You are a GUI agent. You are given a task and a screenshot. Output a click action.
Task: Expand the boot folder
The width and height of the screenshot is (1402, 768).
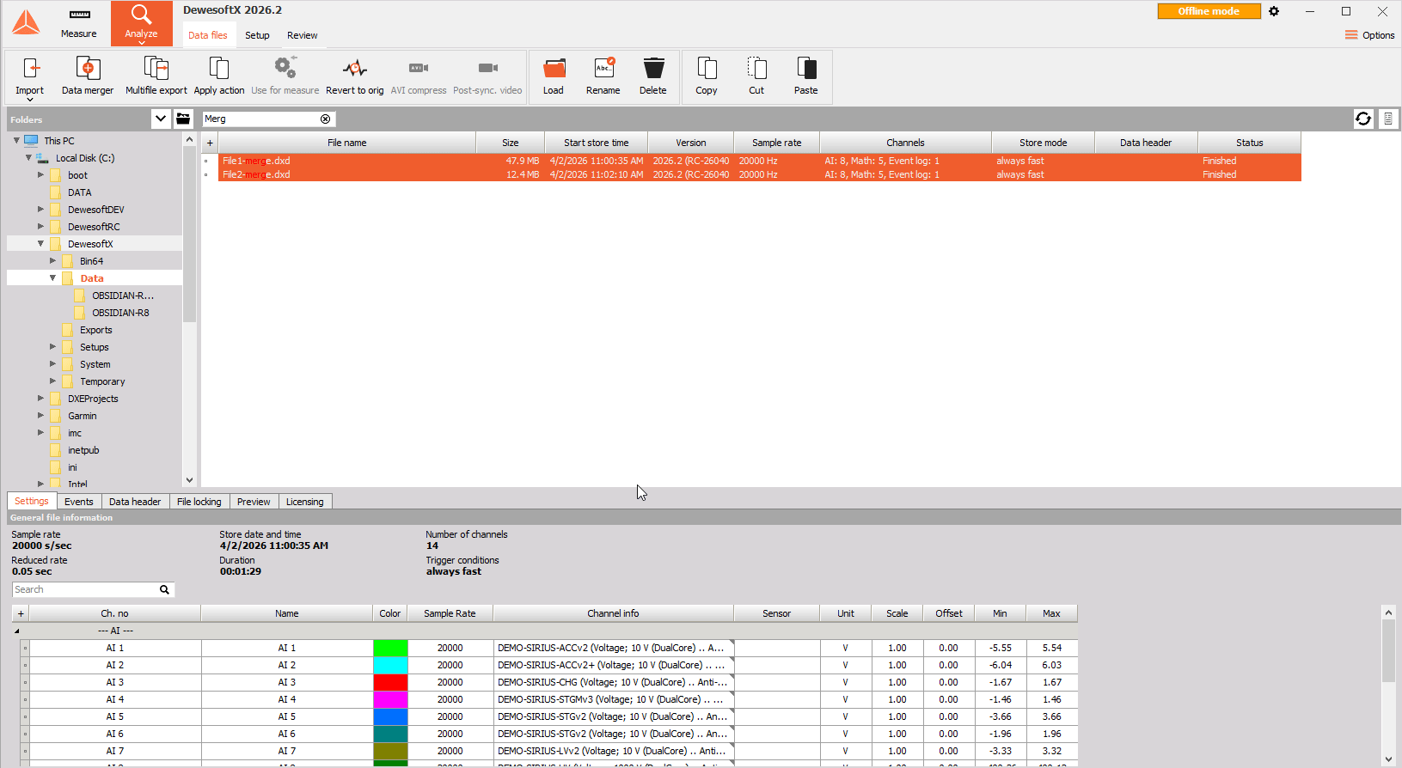(x=40, y=175)
